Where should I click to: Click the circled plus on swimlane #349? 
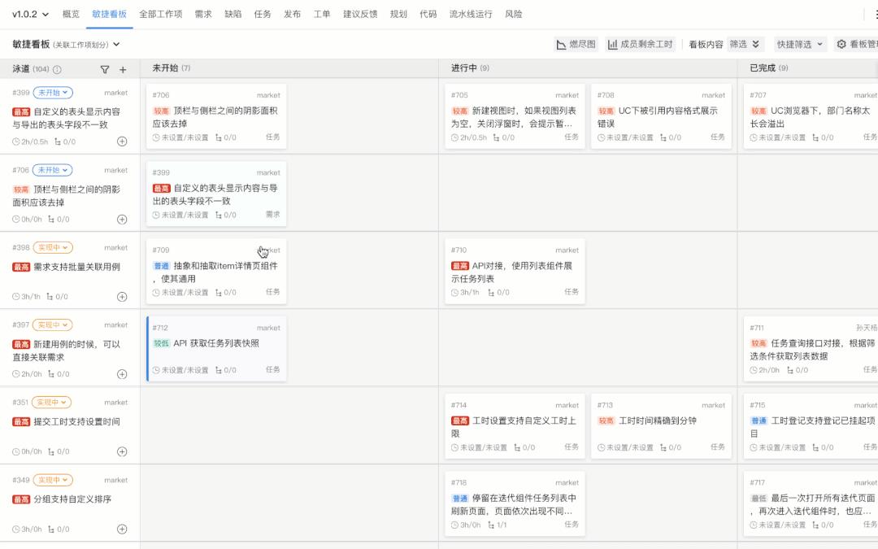(x=122, y=529)
